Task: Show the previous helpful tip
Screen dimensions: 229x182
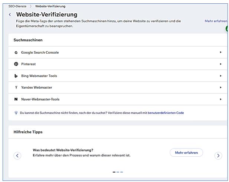Action: pos(17,156)
